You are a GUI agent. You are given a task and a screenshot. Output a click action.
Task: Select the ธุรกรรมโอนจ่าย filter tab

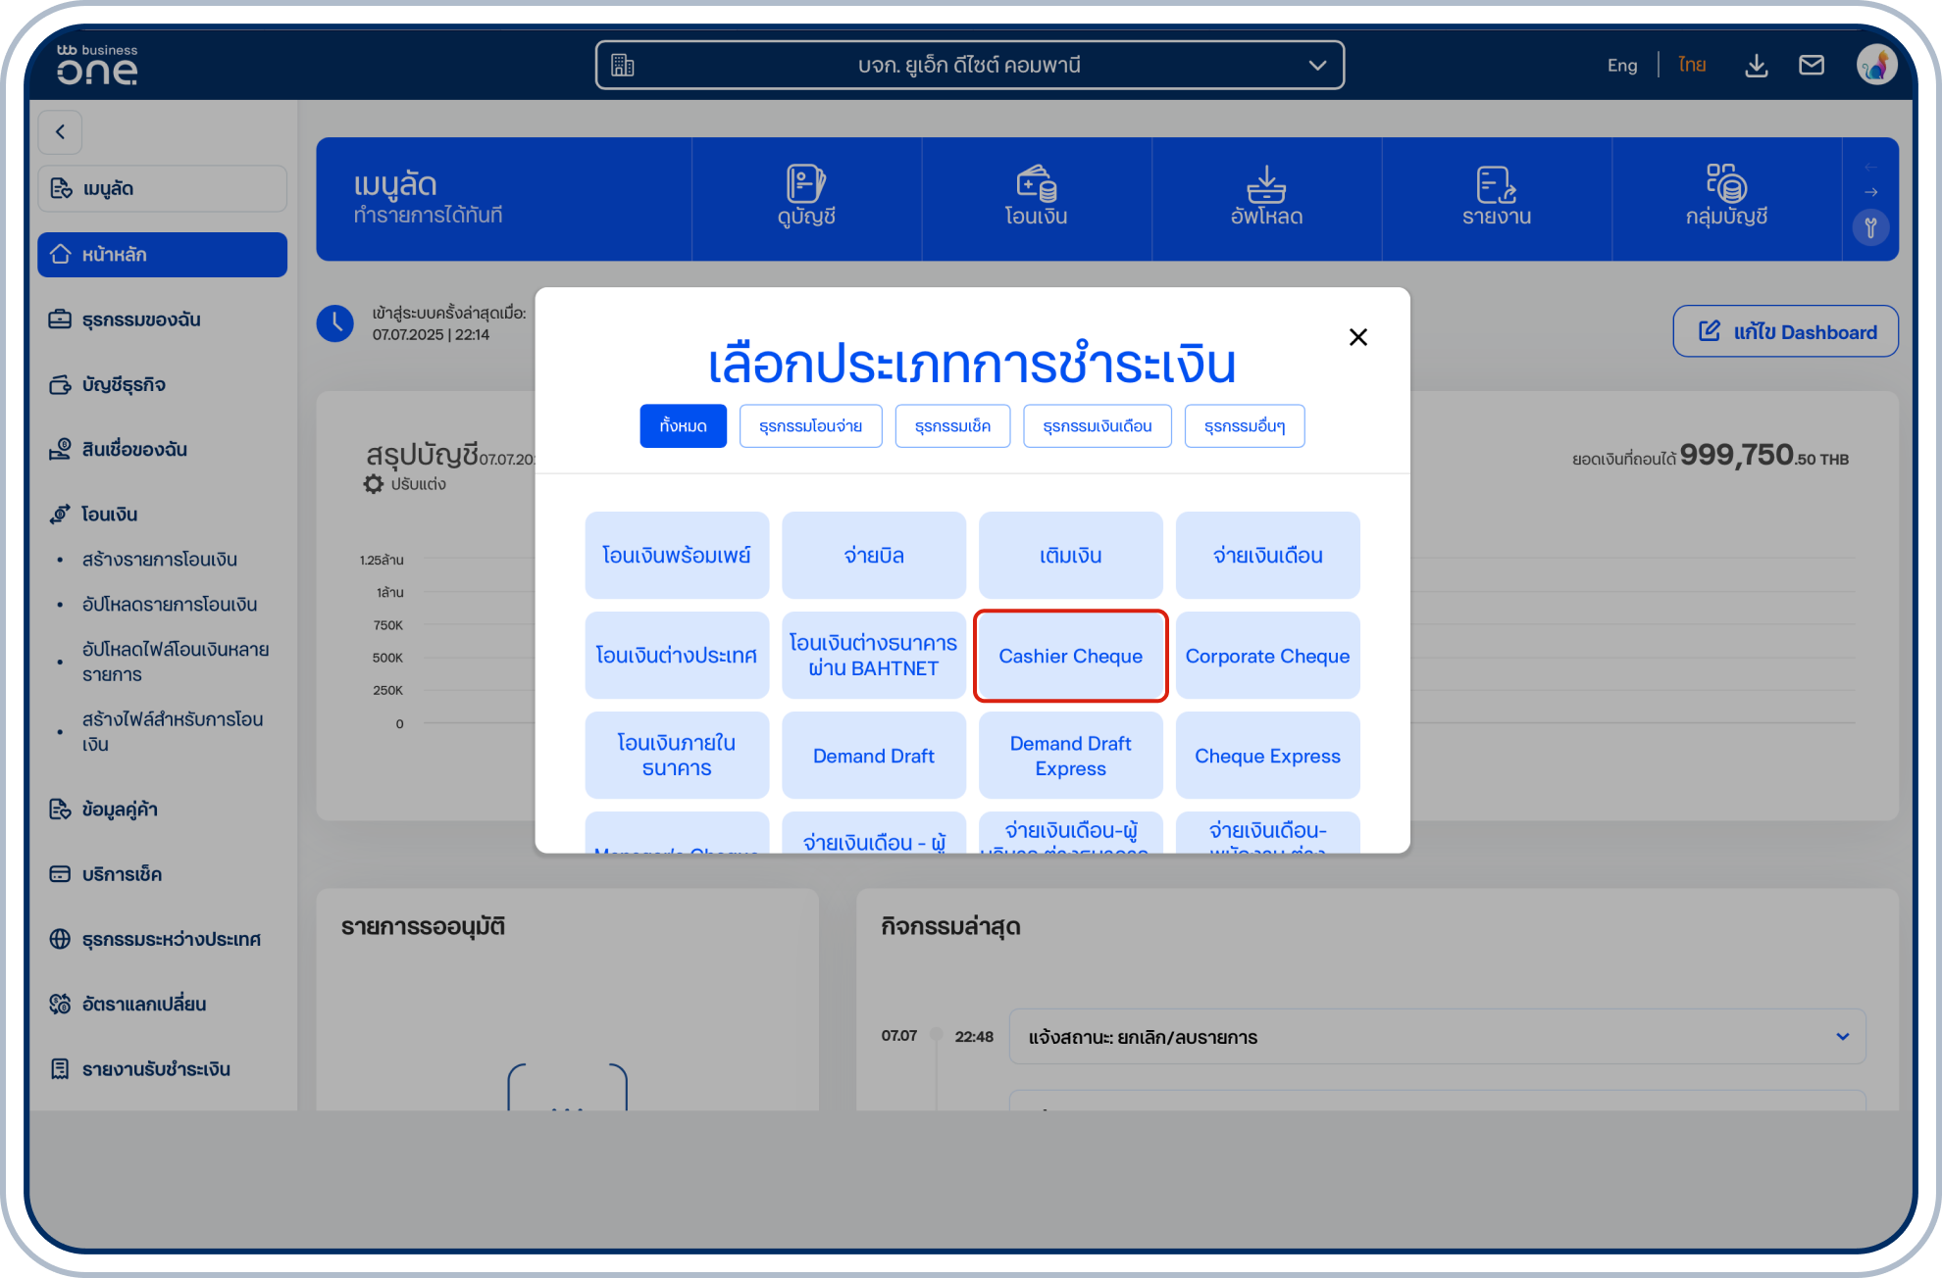coord(810,426)
